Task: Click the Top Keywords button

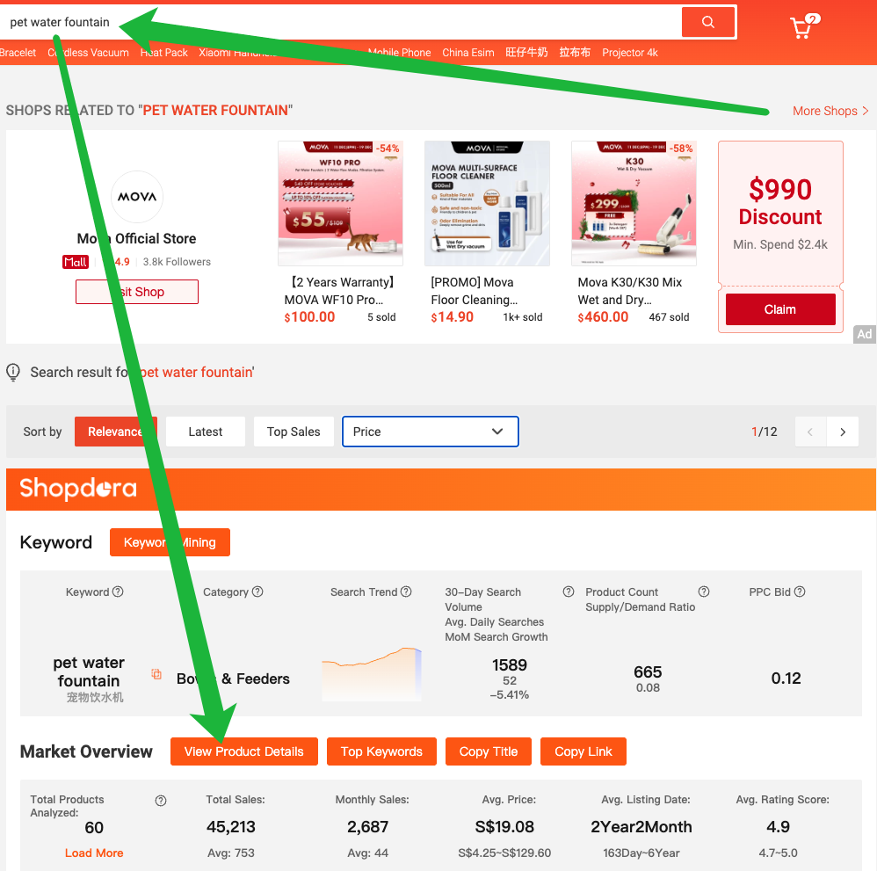Action: 381,751
